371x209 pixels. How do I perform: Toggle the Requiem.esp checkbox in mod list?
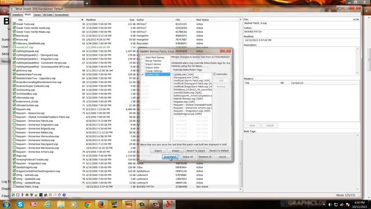coord(14,109)
